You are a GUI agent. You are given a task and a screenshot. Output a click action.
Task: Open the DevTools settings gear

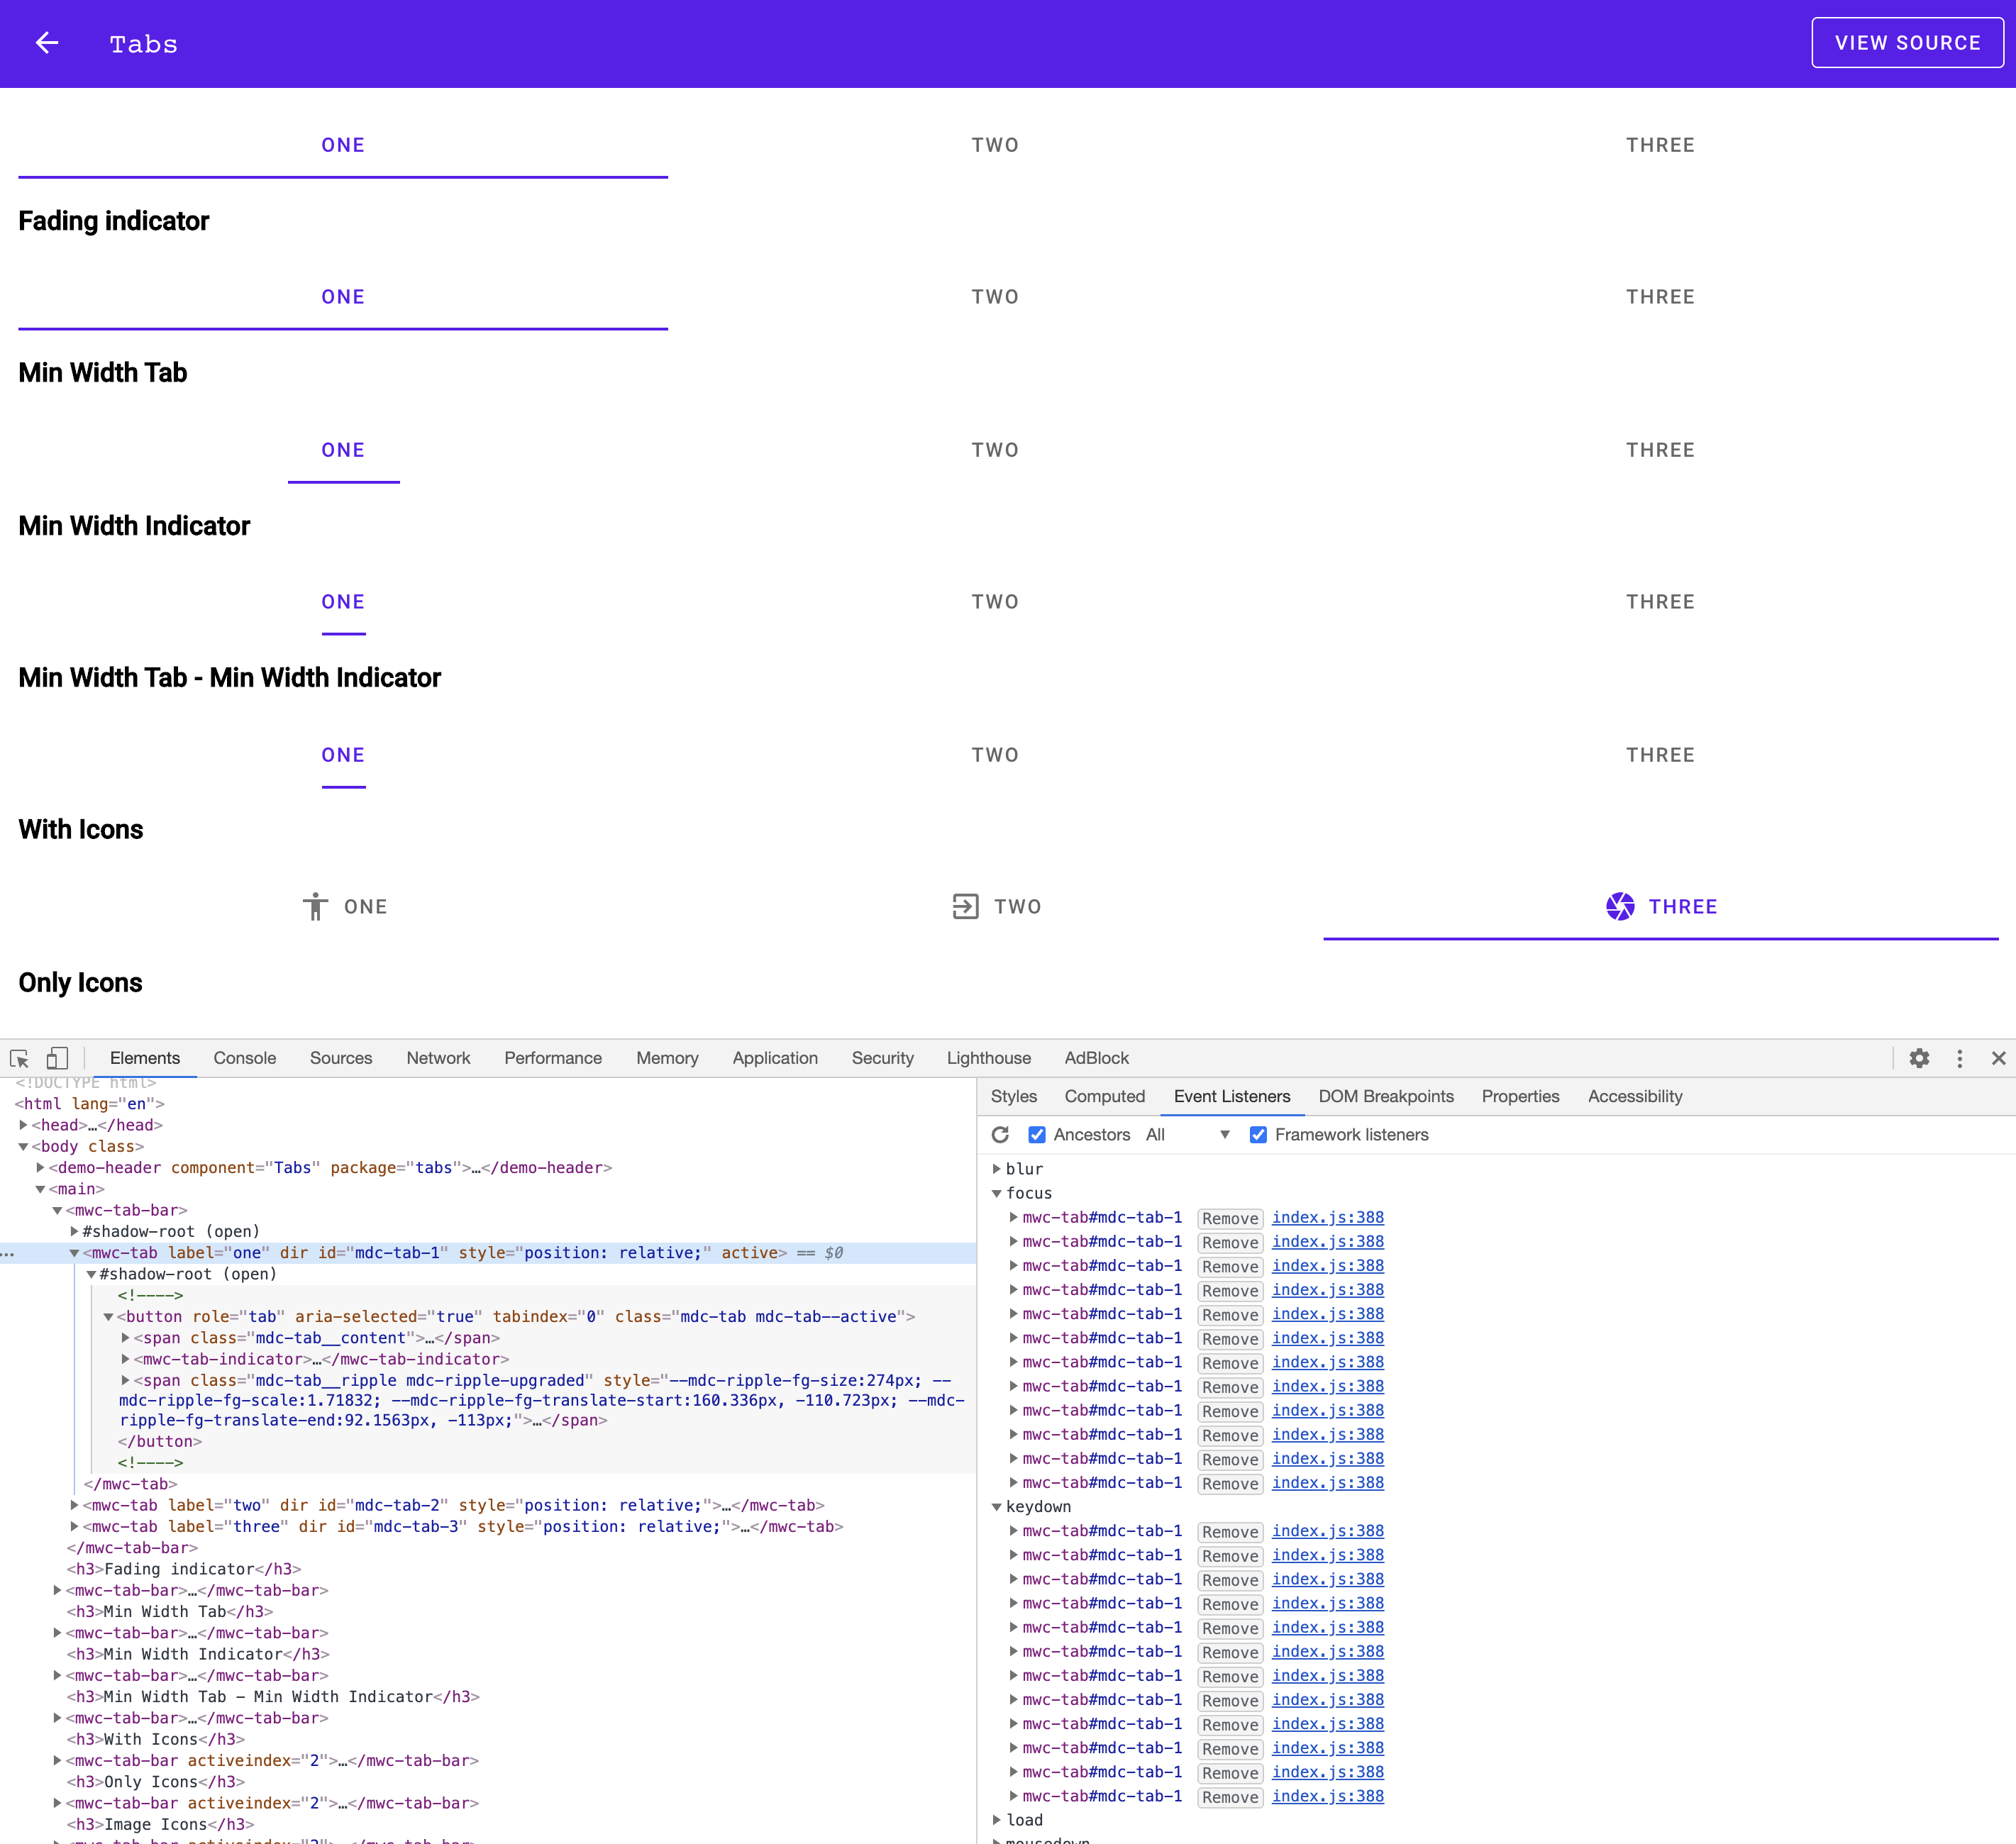click(1920, 1058)
